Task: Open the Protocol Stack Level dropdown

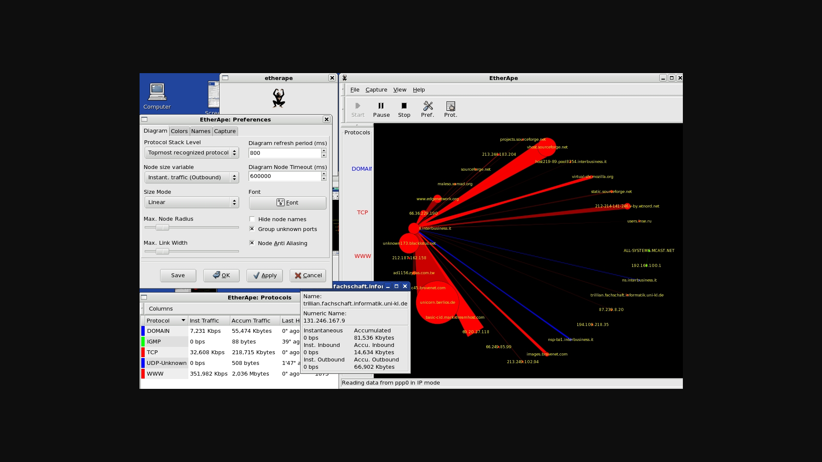Action: tap(191, 153)
